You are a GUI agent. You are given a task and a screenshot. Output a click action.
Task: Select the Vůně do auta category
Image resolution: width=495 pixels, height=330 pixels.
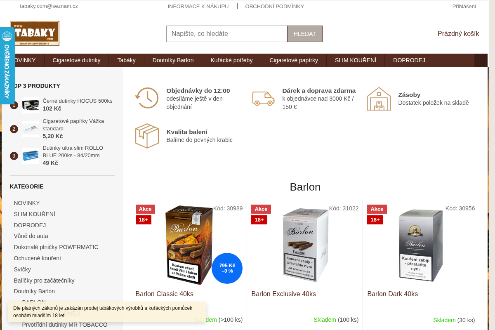click(x=31, y=236)
